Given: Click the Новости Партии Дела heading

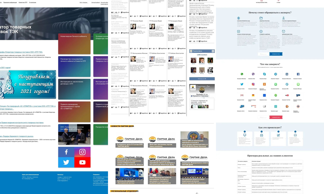Looking at the screenshot, I should point(122,126).
